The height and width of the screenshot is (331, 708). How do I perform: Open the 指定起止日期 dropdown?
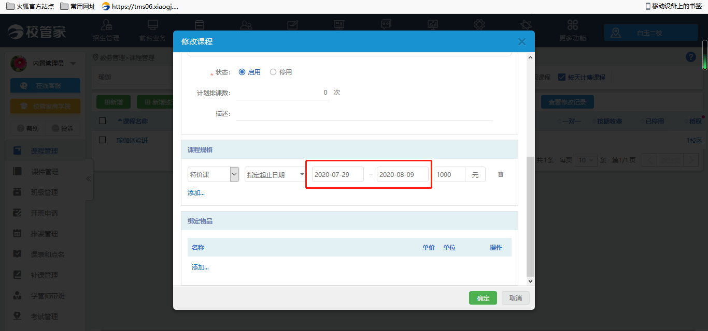click(x=275, y=174)
